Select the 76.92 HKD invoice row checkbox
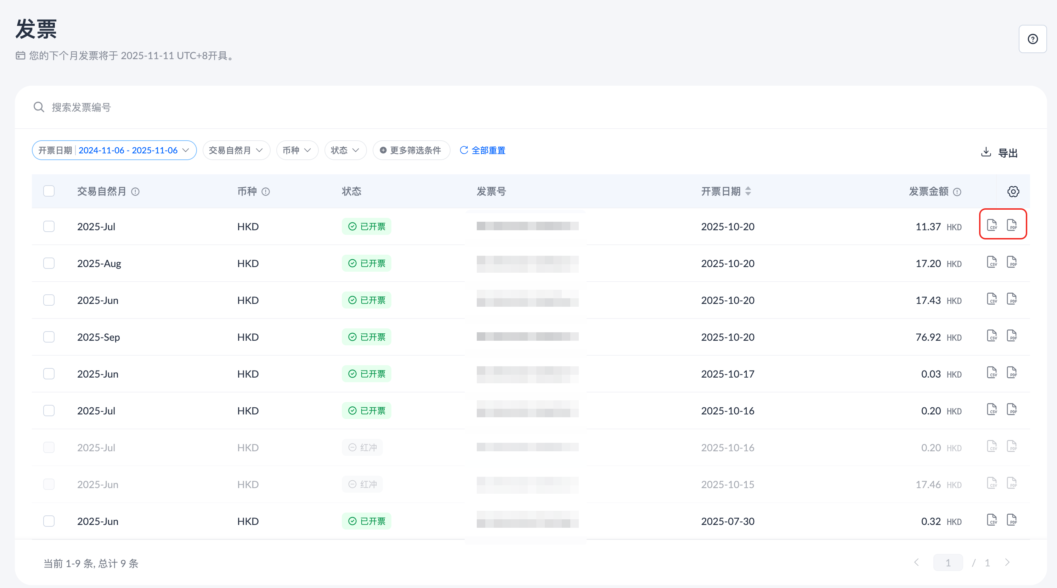Screen dimensions: 1057x588 (x=49, y=337)
